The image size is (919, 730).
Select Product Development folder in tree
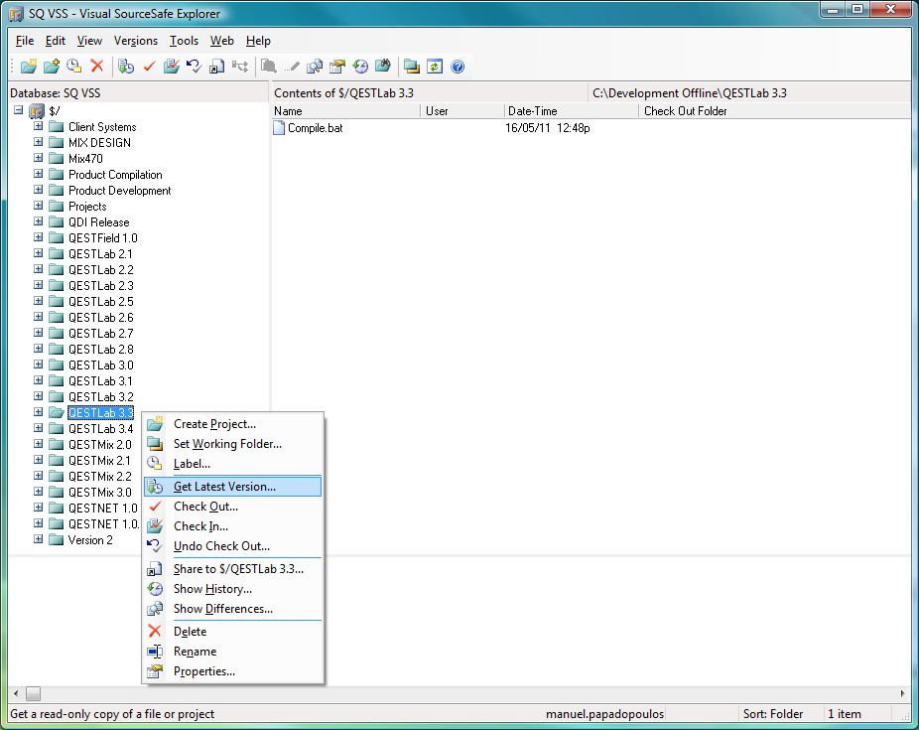(119, 191)
